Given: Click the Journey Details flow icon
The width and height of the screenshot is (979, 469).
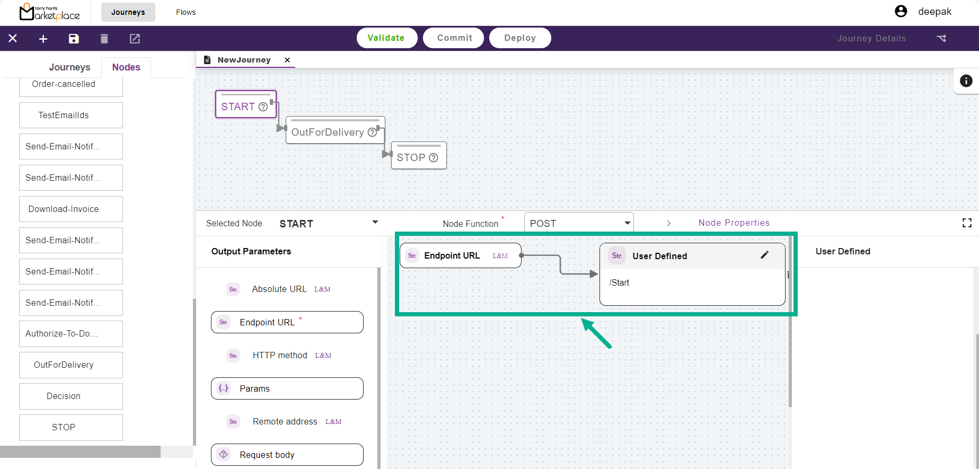Looking at the screenshot, I should click(941, 38).
